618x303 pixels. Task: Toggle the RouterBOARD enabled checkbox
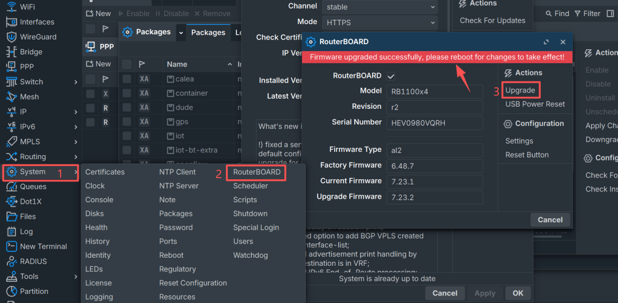click(391, 76)
